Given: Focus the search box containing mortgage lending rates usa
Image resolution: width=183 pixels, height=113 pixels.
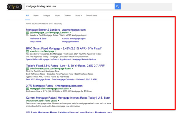Looking at the screenshot, I should (x=69, y=6).
